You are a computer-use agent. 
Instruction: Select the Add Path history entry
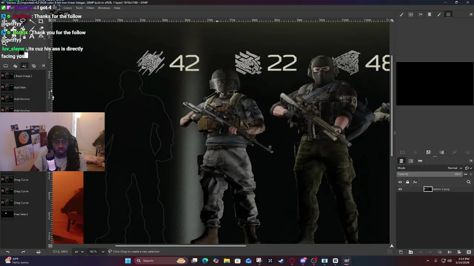point(23,88)
